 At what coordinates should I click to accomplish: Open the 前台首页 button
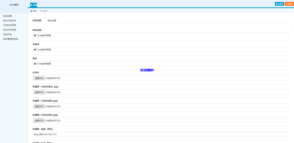279,4
